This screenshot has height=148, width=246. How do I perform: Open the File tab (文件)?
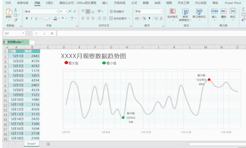pyautogui.click(x=8, y=3)
